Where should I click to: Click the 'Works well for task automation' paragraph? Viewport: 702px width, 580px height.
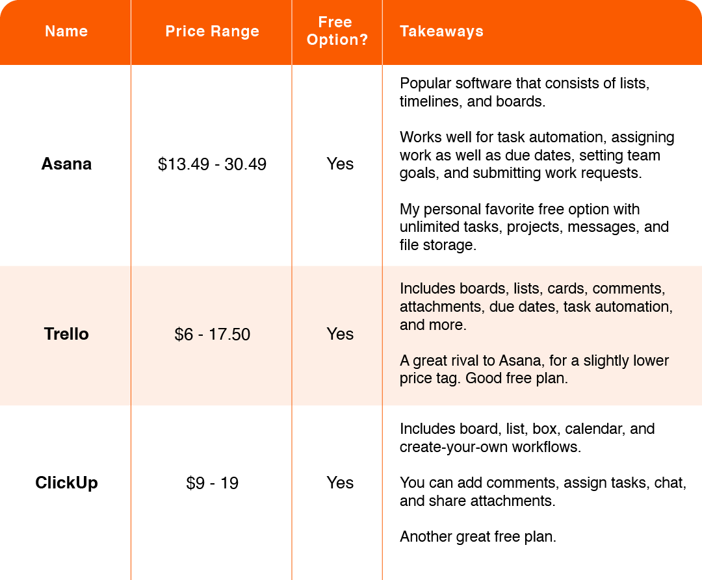click(x=537, y=155)
